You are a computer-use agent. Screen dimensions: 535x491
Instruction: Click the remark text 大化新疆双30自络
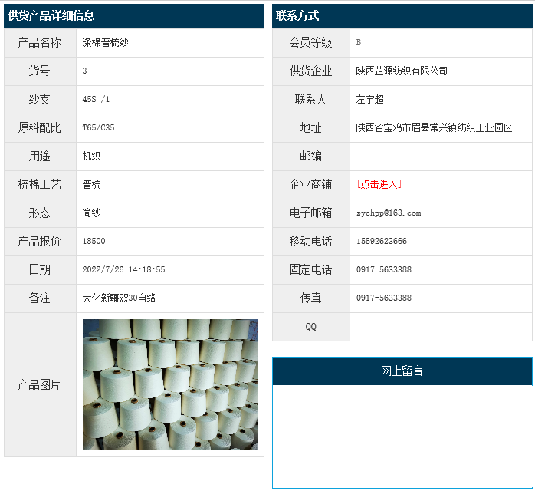(x=119, y=298)
